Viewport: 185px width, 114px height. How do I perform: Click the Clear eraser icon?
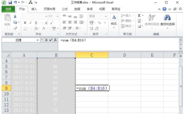(x=139, y=26)
